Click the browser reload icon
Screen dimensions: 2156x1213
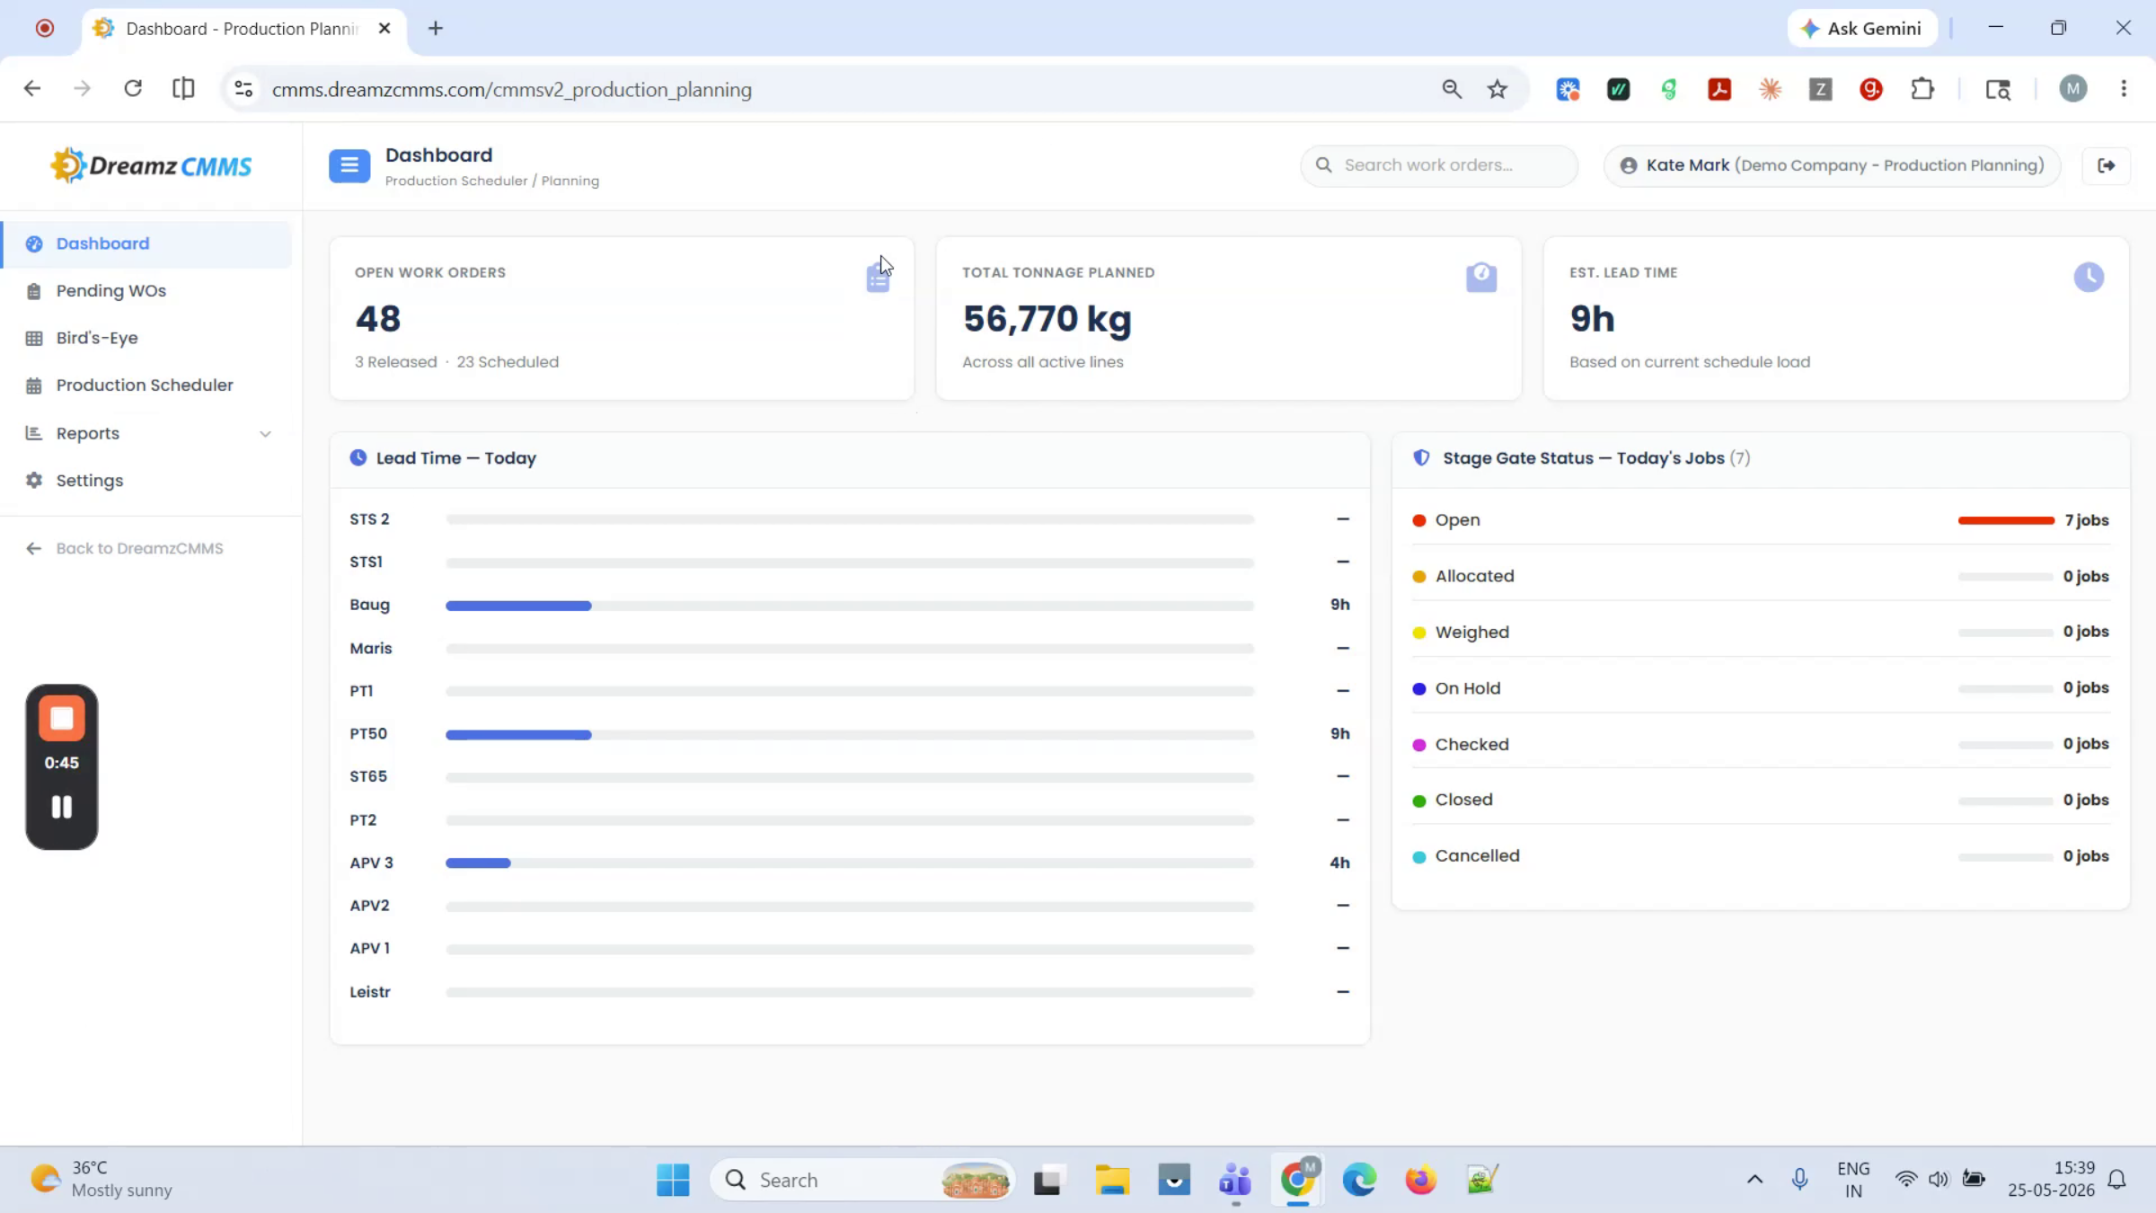(133, 88)
